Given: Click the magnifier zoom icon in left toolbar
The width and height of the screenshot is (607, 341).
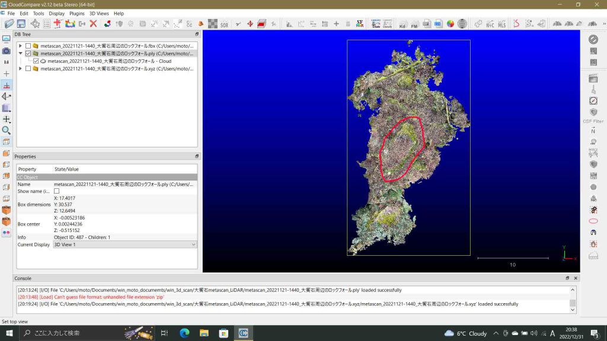Looking at the screenshot, I should click(7, 130).
